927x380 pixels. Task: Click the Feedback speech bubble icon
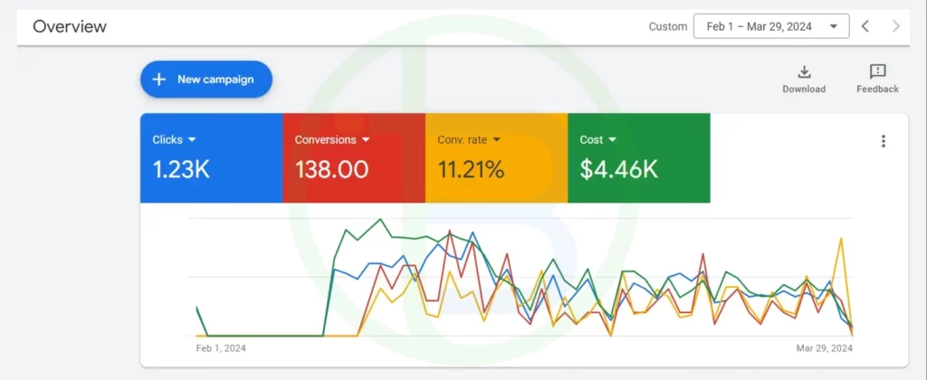coord(877,72)
